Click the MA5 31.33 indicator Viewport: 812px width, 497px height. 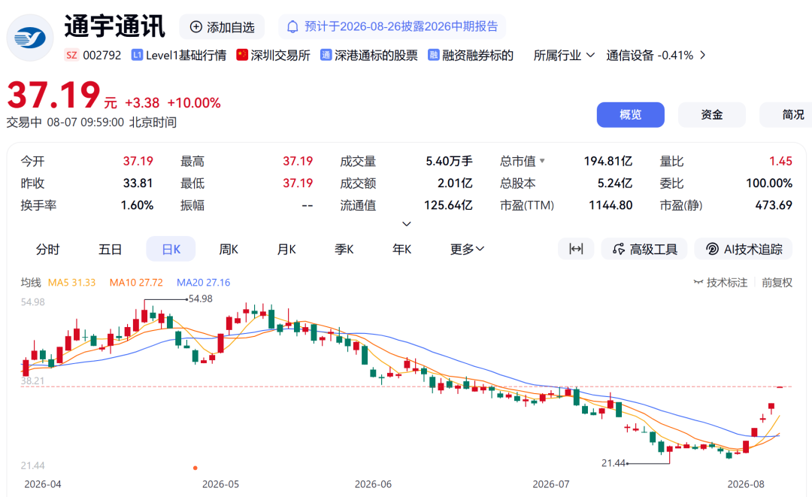71,283
